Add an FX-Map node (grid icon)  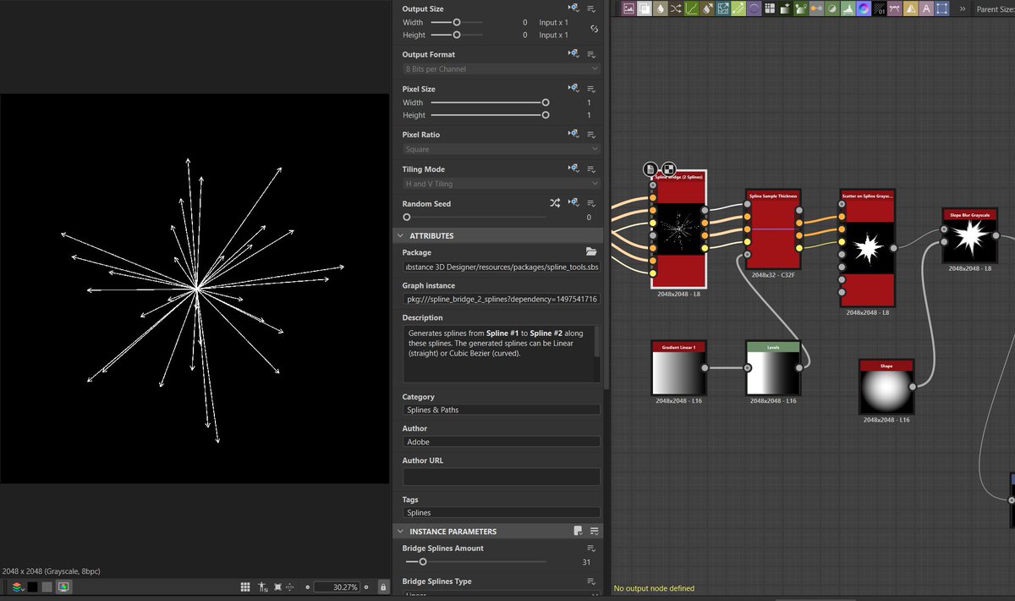(x=770, y=8)
